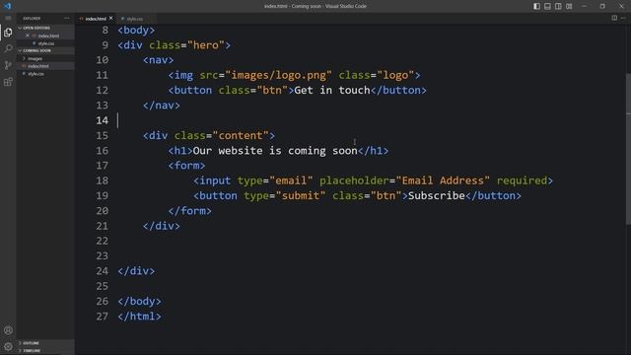The width and height of the screenshot is (631, 355).
Task: Click the "required" attribute on line 18
Action: pos(522,180)
